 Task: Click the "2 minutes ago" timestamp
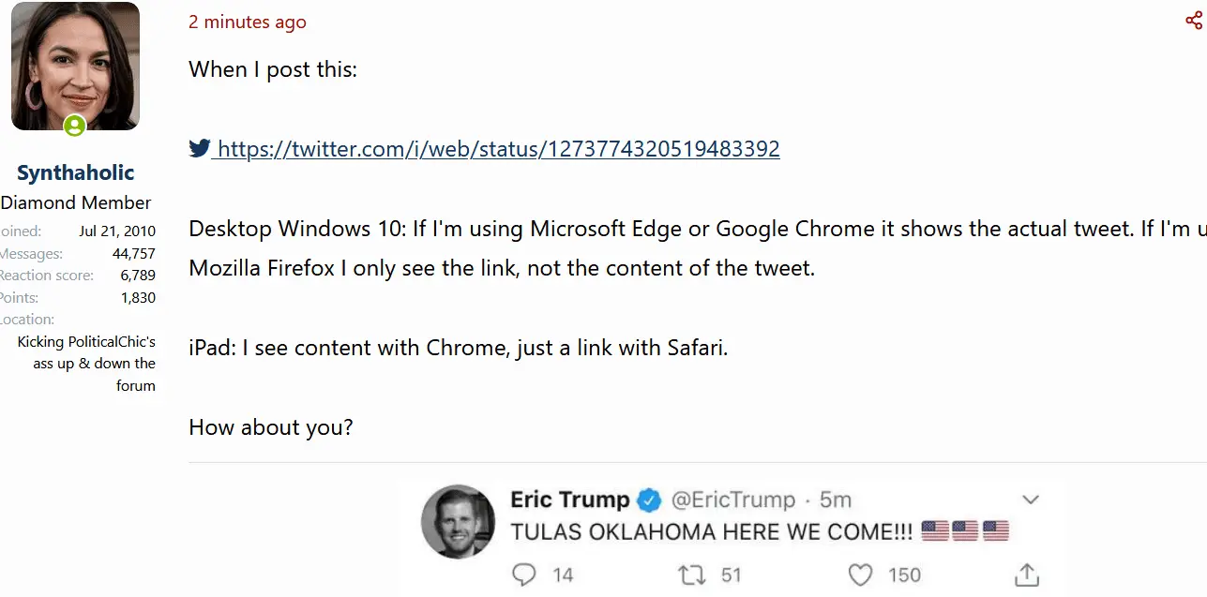[248, 22]
